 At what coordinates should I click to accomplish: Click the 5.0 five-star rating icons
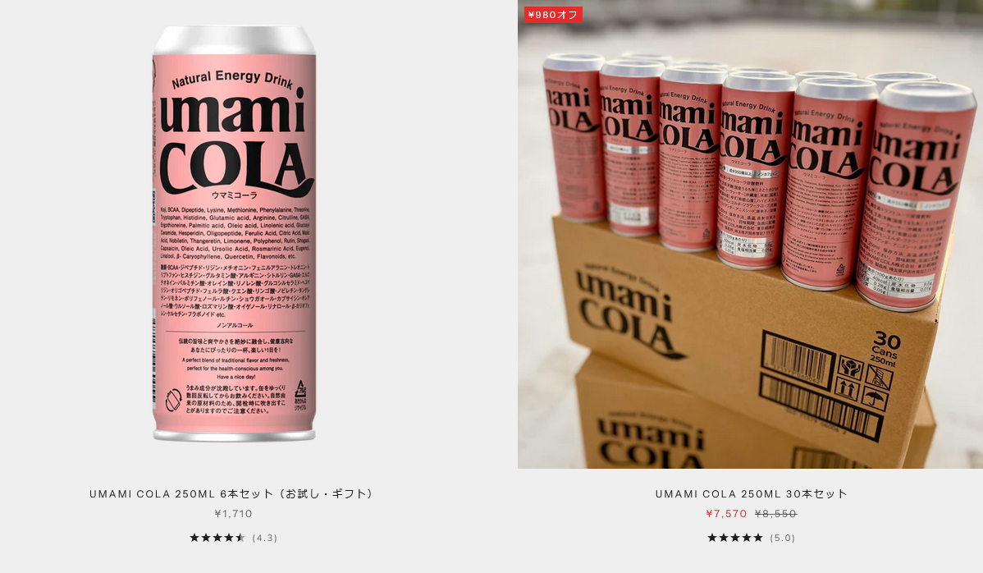[735, 538]
